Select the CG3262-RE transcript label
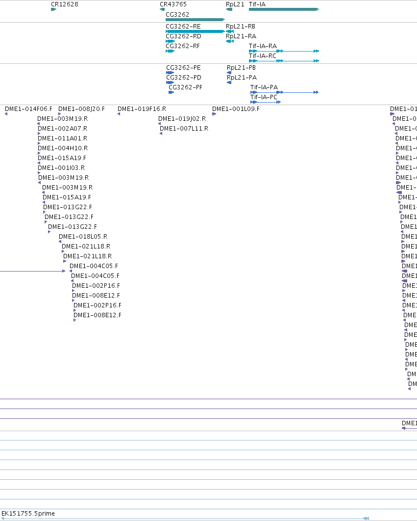 [x=183, y=26]
